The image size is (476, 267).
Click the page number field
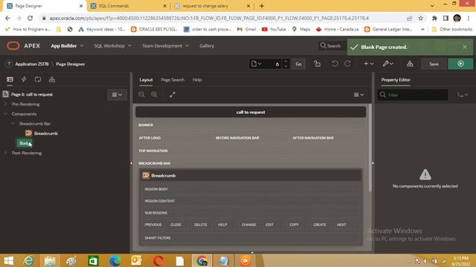point(272,64)
